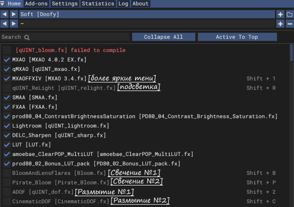This screenshot has width=294, height=207.
Task: Open preset folder icon
Action: 290,14
